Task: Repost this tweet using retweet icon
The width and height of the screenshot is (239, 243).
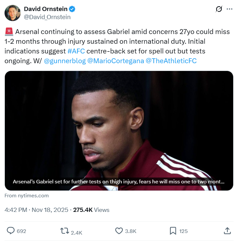Action: pos(65,231)
